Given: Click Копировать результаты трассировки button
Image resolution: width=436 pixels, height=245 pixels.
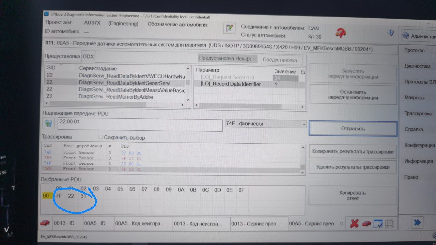Looking at the screenshot, I should (353, 151).
